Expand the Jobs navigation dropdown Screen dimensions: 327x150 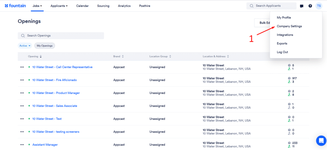37,6
